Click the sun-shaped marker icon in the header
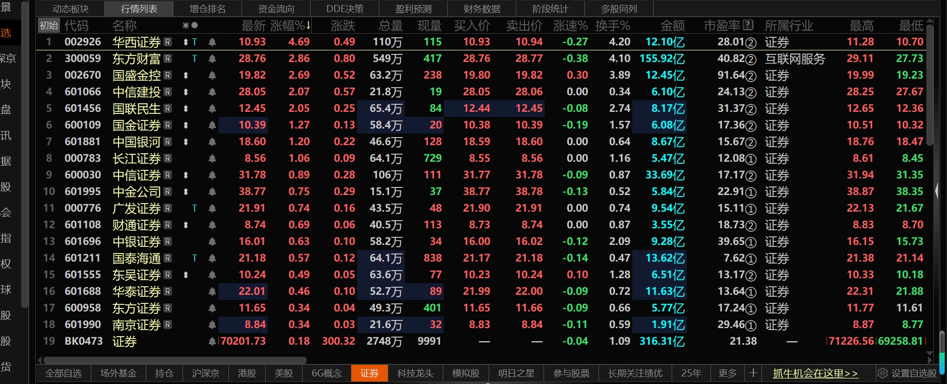Image resolution: width=947 pixels, height=384 pixels. pyautogui.click(x=186, y=26)
